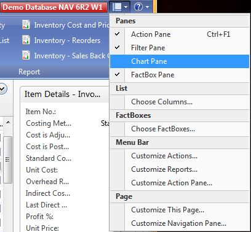Click the Last Direct ... field label
The width and height of the screenshot is (251, 232).
(46, 205)
